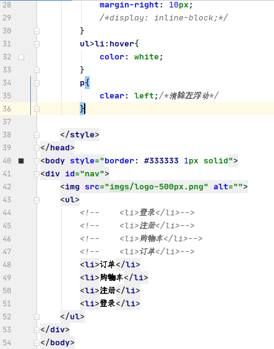
Task: Click the closing </head> tag
Action: (58, 147)
